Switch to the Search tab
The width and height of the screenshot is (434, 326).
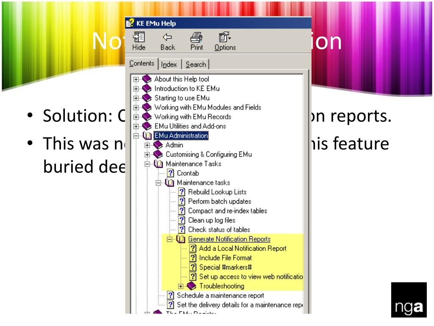click(196, 65)
